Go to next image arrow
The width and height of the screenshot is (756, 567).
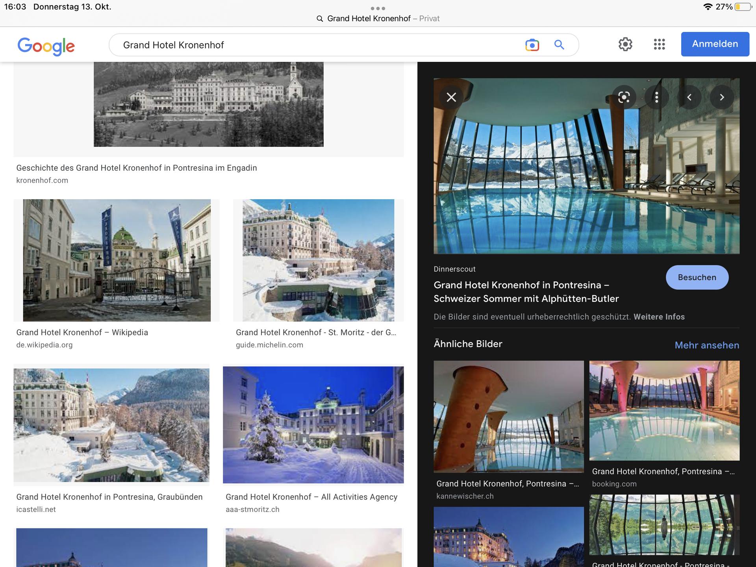click(722, 97)
